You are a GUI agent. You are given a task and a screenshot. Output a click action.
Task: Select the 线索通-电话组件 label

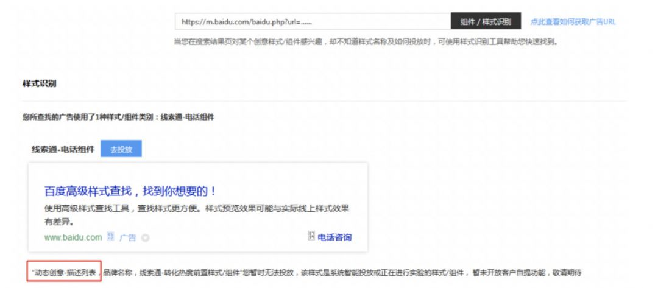pos(63,149)
